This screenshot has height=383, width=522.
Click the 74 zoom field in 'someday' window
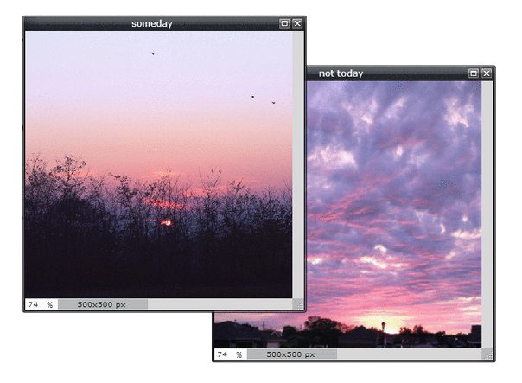[41, 304]
